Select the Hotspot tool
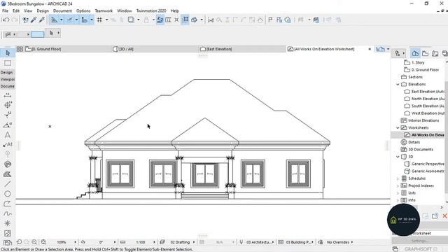448x252 pixels. pos(8,223)
